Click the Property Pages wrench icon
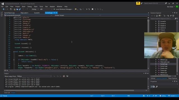Screen dimensions: 179x100 157,87
